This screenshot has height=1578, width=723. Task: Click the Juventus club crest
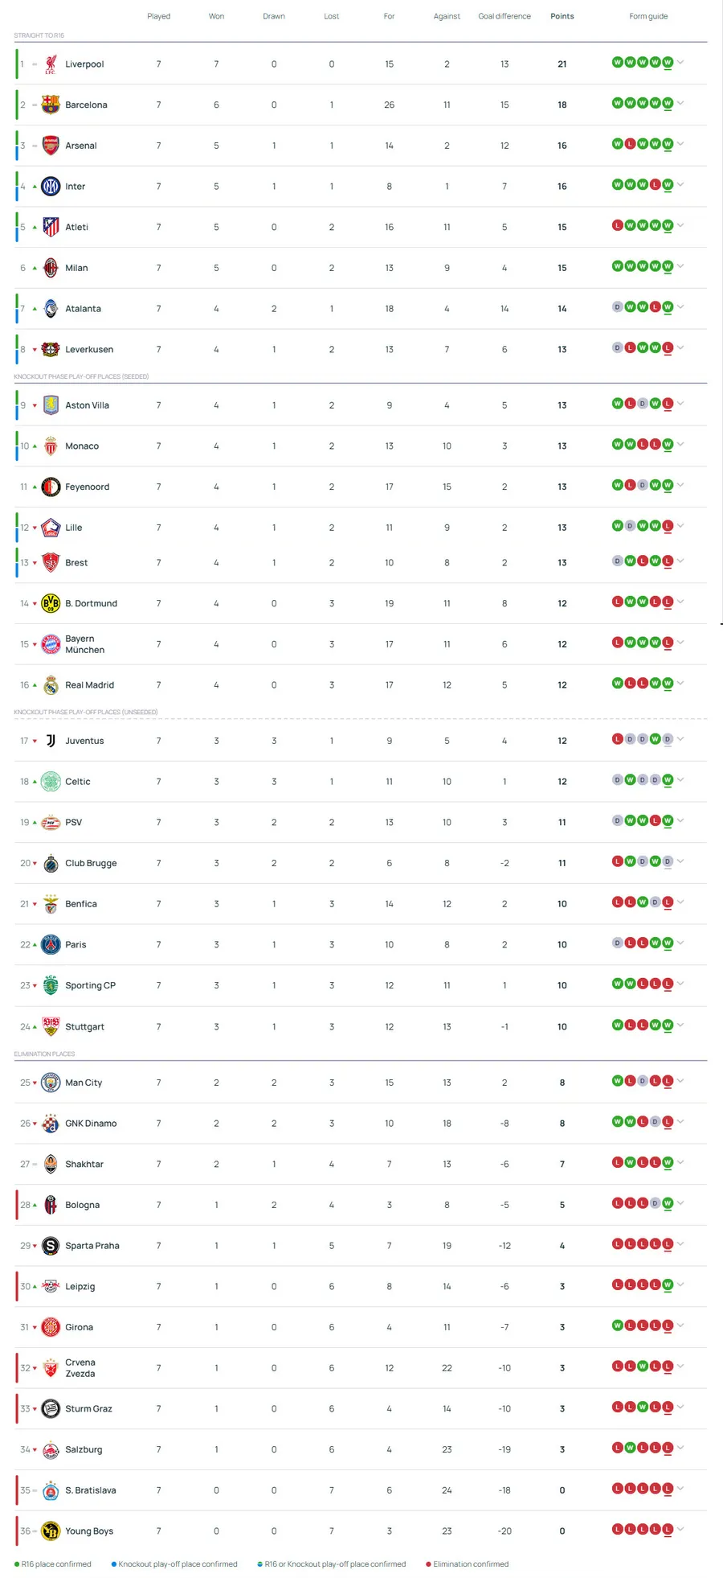pyautogui.click(x=51, y=741)
